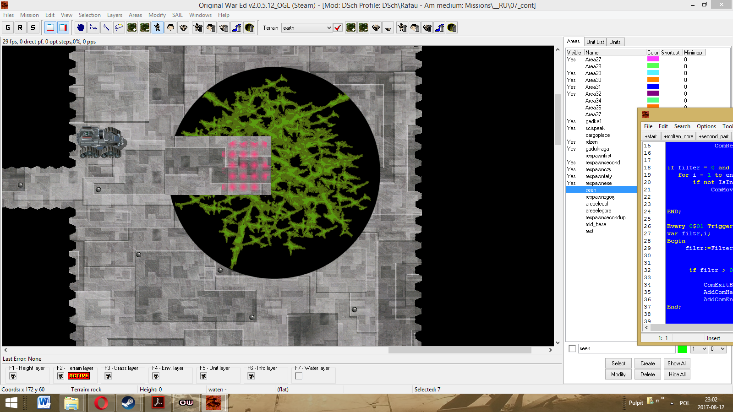Toggle F3 Grass layer visibility eye
733x412 pixels.
(x=108, y=376)
